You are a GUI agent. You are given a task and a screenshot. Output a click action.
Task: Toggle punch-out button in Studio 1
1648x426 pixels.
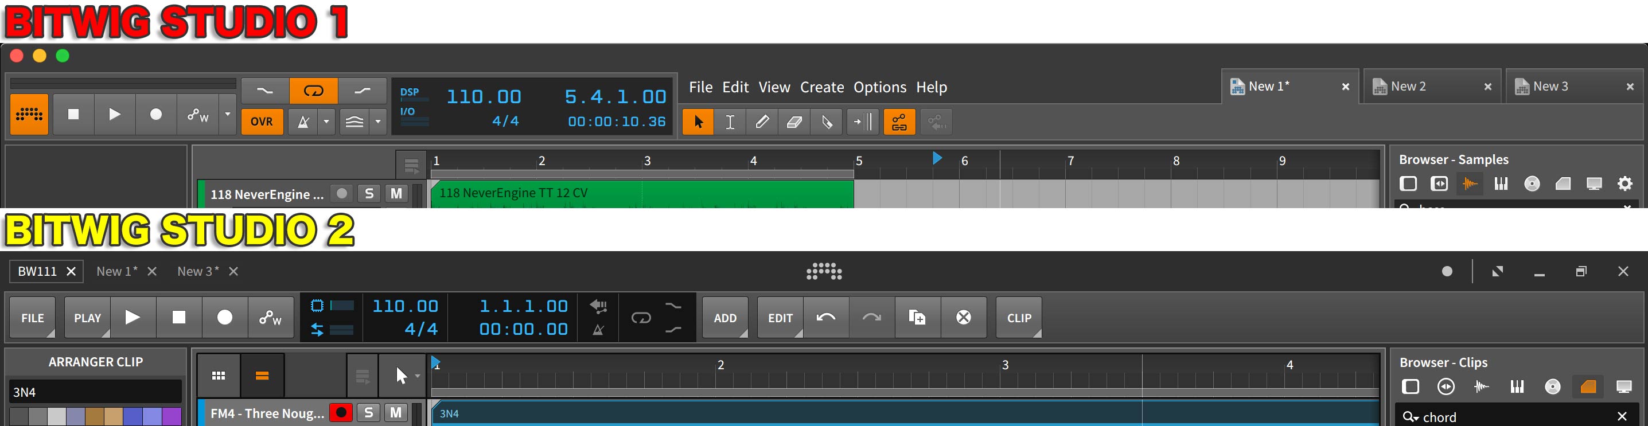[362, 91]
